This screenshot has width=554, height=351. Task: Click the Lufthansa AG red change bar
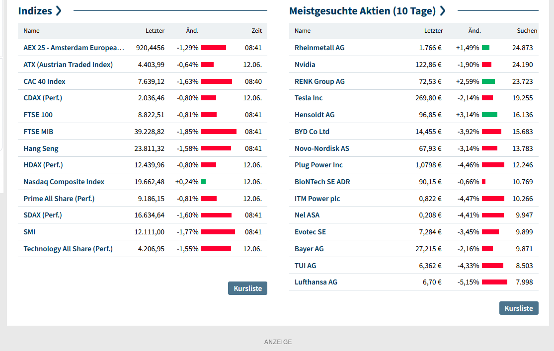coord(494,282)
